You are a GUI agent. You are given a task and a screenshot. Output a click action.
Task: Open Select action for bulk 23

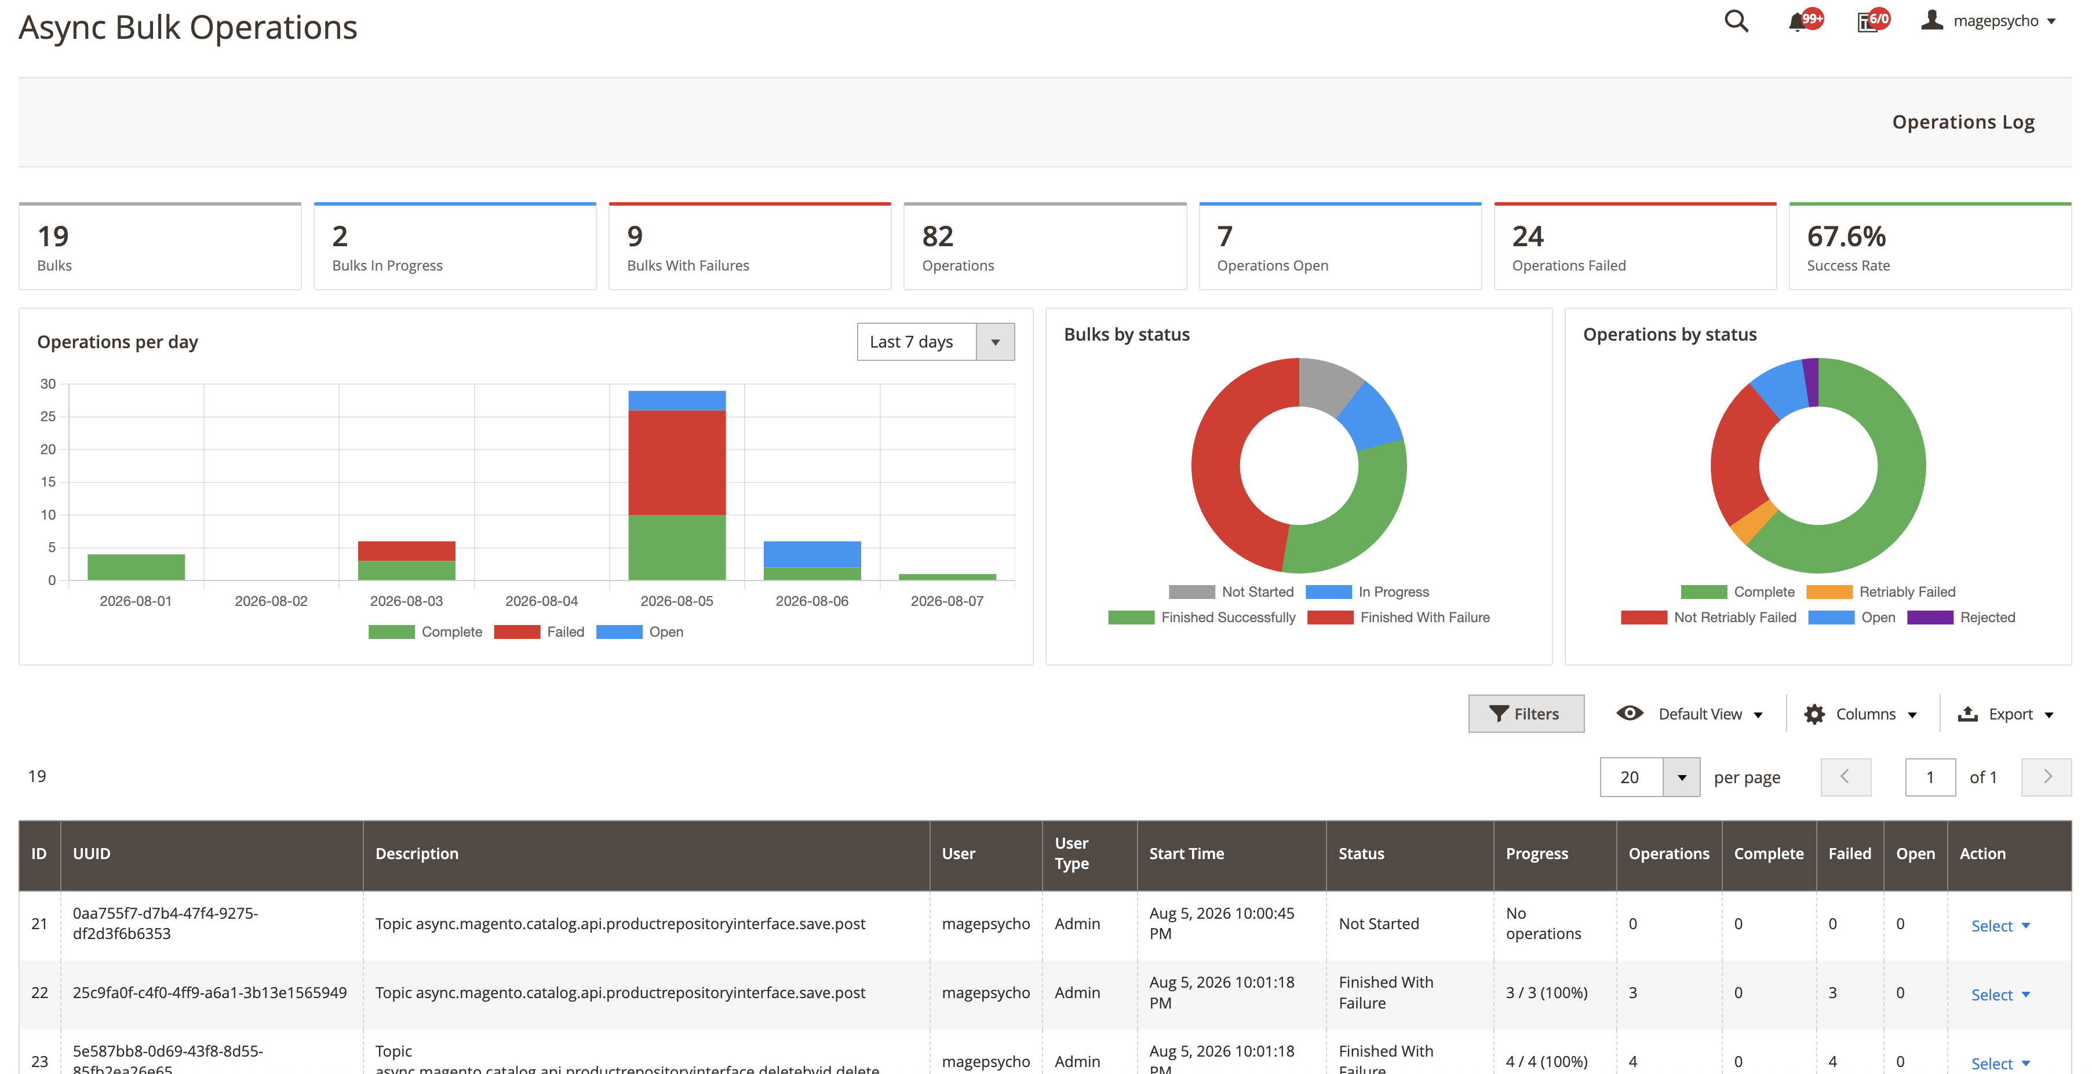tap(2000, 1062)
